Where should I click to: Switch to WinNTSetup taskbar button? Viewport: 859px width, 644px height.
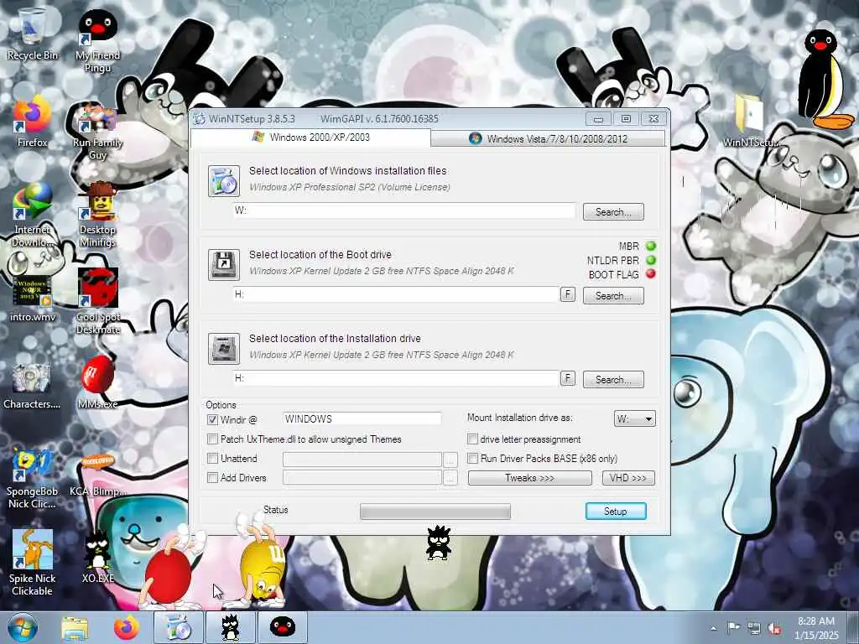178,628
